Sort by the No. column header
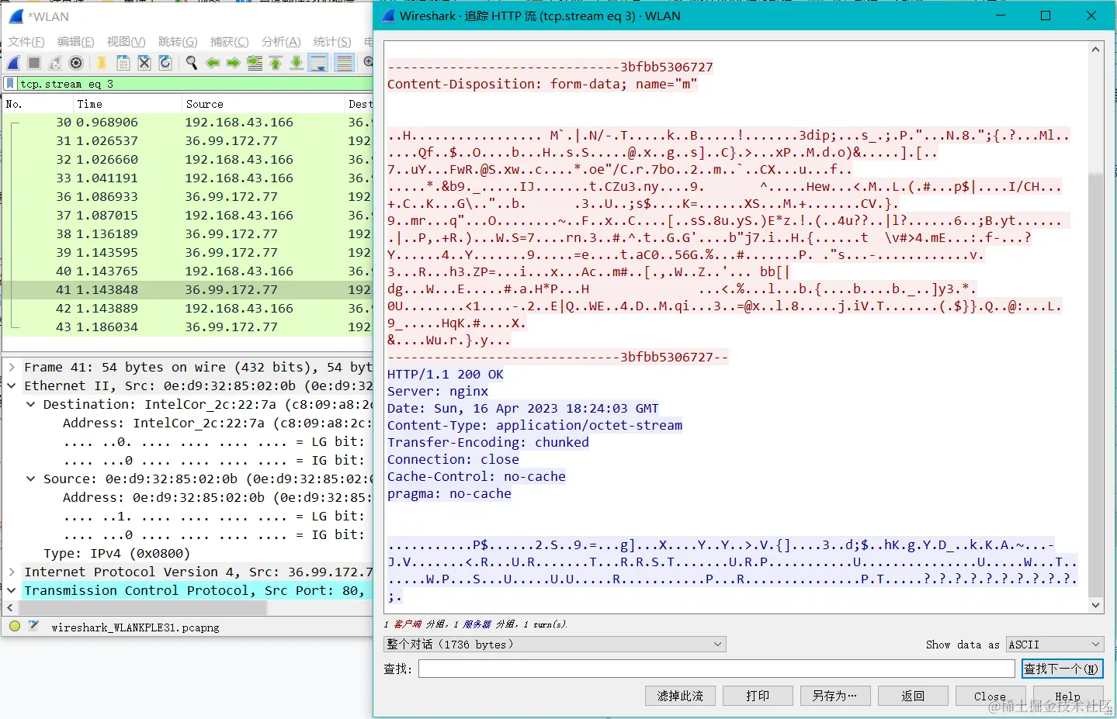Screen dimensions: 1117x719 coord(37,104)
